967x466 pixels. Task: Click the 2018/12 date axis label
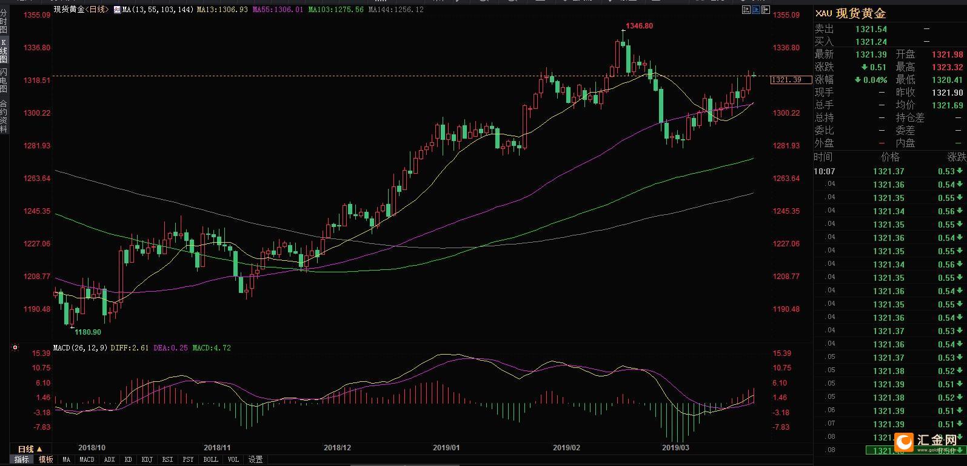coord(338,448)
